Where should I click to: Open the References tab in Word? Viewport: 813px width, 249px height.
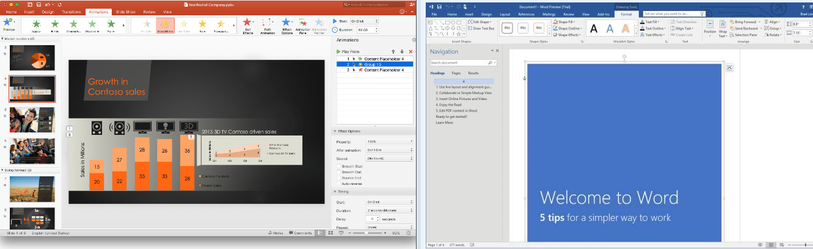[x=527, y=13]
